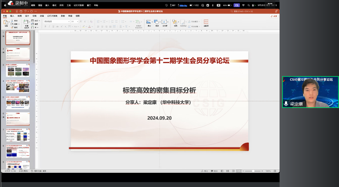Click the Decrease Font Size icon

pos(85,22)
